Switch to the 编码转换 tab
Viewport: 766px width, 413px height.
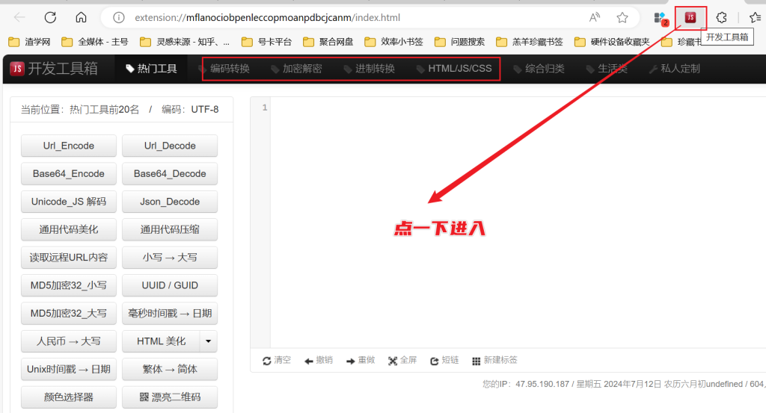[224, 69]
